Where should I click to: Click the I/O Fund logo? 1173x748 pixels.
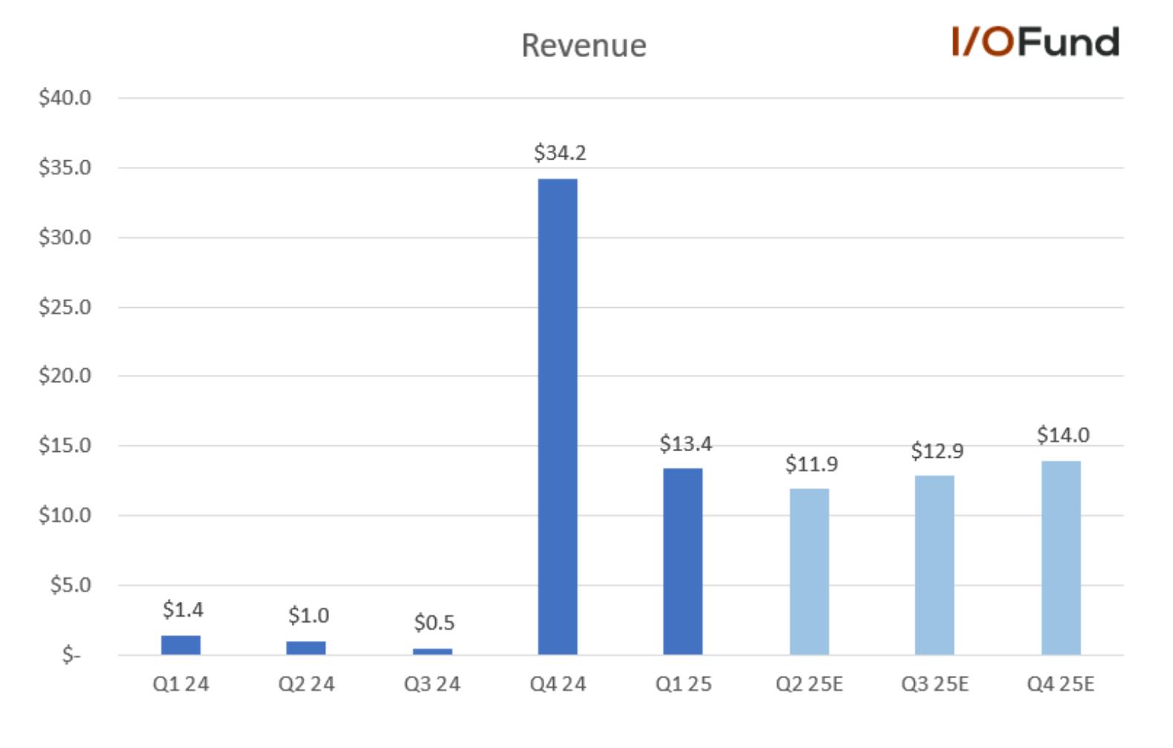(x=1036, y=42)
